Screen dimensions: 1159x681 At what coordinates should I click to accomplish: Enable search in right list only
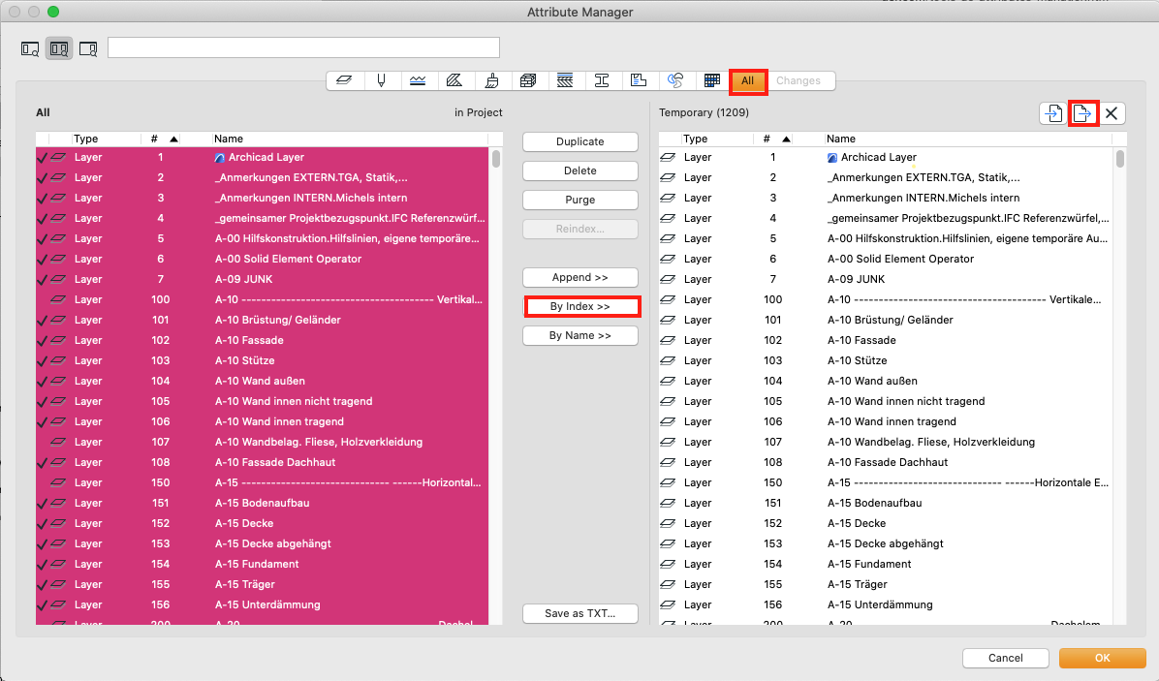(88, 48)
